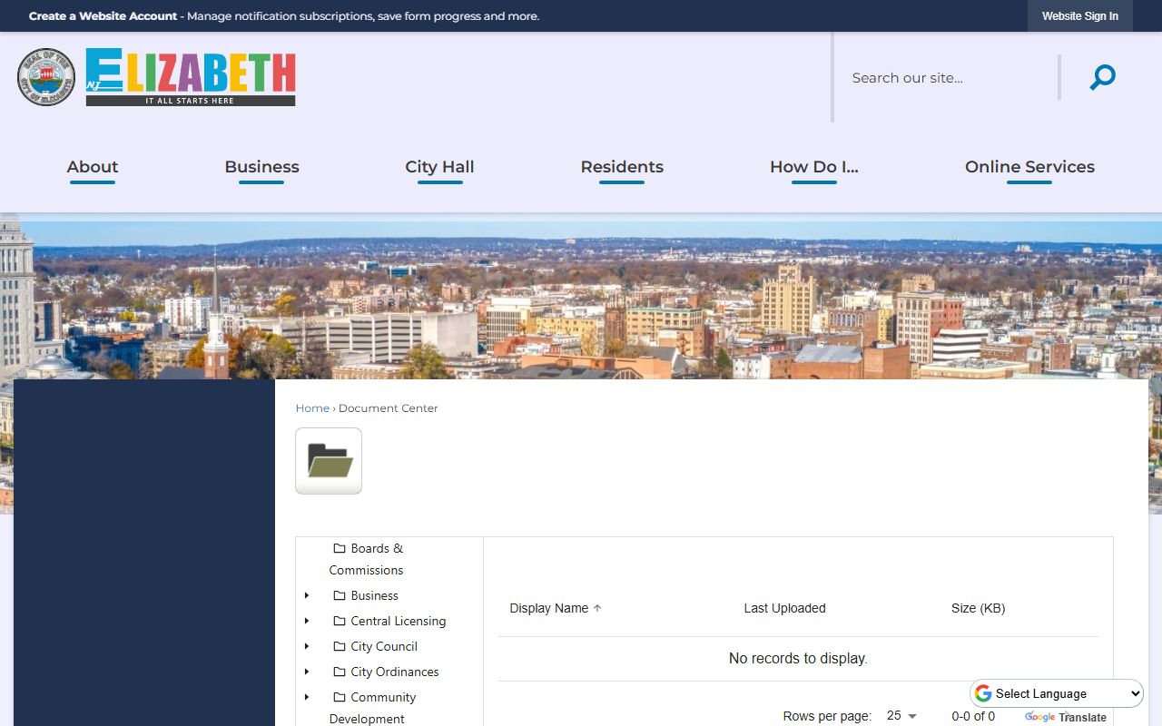Sort by Size (KB) column header

coord(979,608)
